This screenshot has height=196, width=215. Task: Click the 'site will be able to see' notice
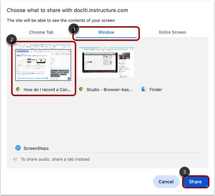tap(61, 20)
